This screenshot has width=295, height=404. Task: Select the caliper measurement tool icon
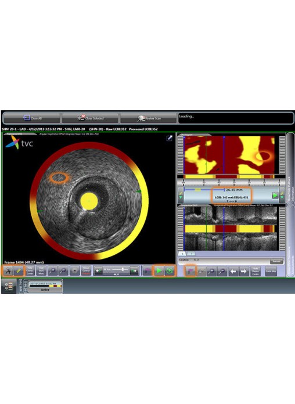(x=8, y=271)
